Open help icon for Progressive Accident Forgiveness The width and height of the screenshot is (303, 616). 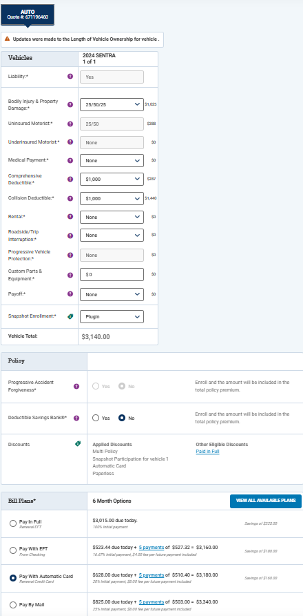point(76,386)
